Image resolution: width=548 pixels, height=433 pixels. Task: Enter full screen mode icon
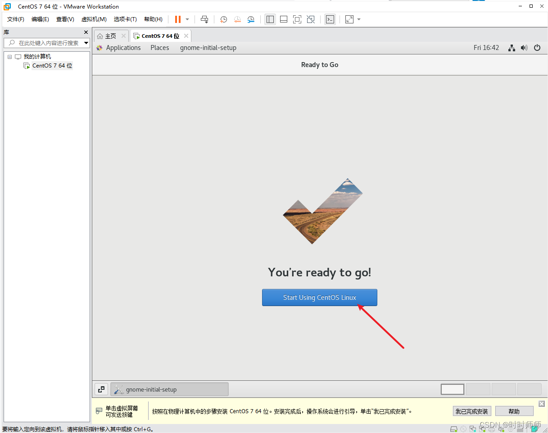click(x=297, y=19)
